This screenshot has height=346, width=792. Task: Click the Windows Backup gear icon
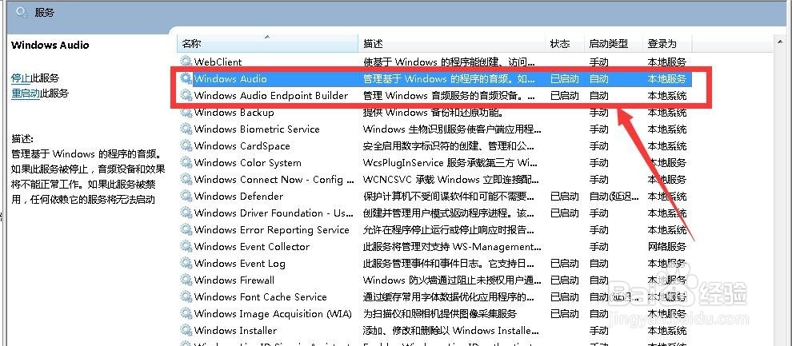(186, 113)
